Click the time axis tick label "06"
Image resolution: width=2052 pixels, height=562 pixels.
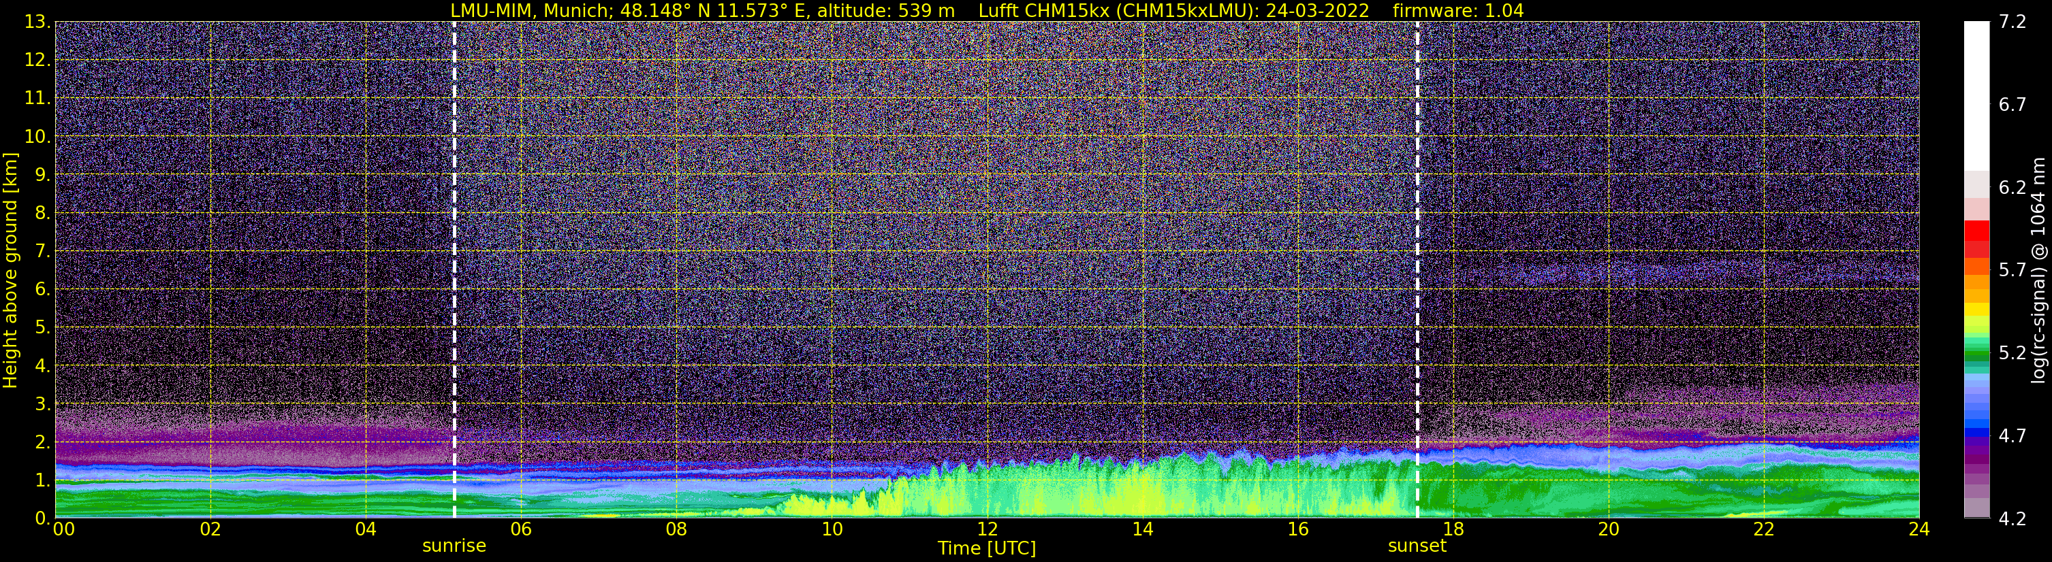click(x=521, y=530)
